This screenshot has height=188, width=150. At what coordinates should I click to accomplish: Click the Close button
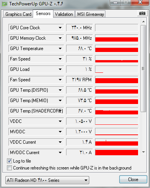click(x=133, y=180)
